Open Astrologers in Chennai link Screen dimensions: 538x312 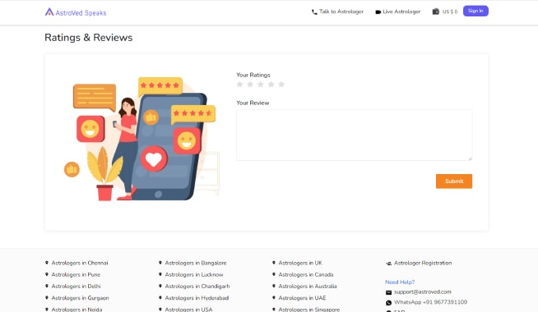[80, 263]
